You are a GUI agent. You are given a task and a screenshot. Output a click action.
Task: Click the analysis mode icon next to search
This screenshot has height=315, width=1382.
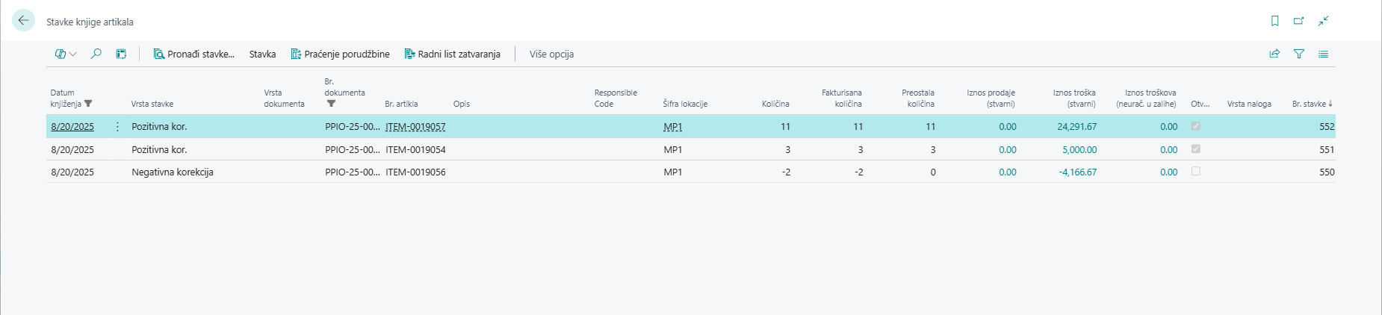(x=121, y=54)
